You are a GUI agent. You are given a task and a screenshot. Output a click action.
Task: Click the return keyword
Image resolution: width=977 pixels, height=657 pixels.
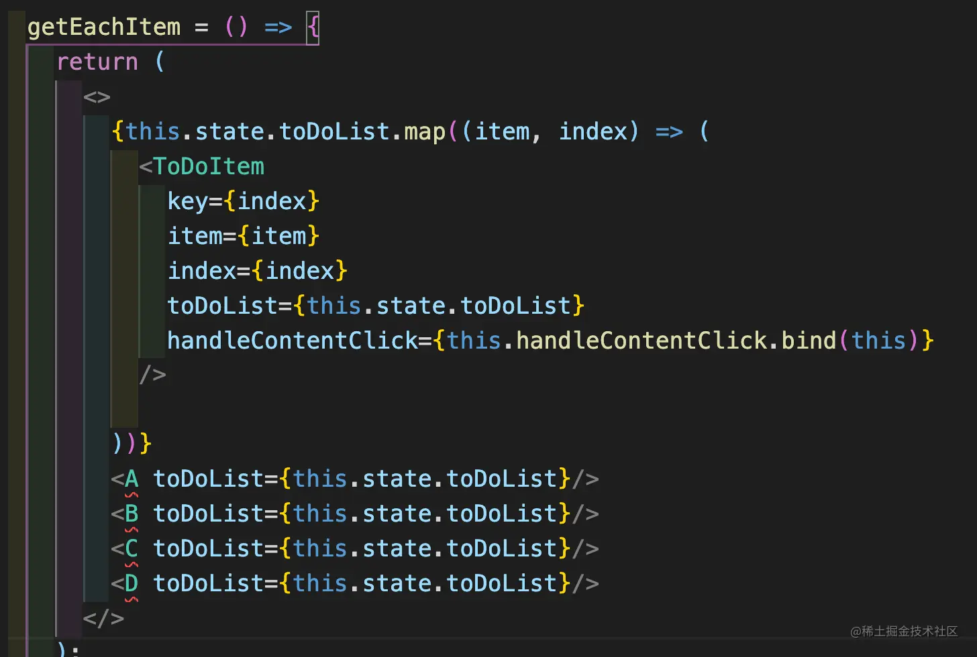pyautogui.click(x=97, y=62)
